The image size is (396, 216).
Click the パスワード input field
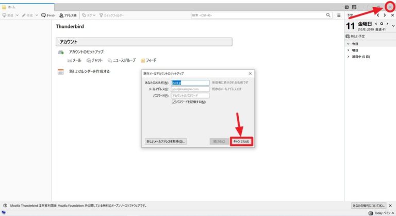click(x=190, y=96)
